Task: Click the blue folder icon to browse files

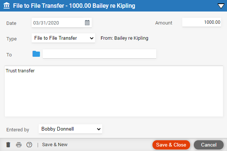Action: click(36, 54)
